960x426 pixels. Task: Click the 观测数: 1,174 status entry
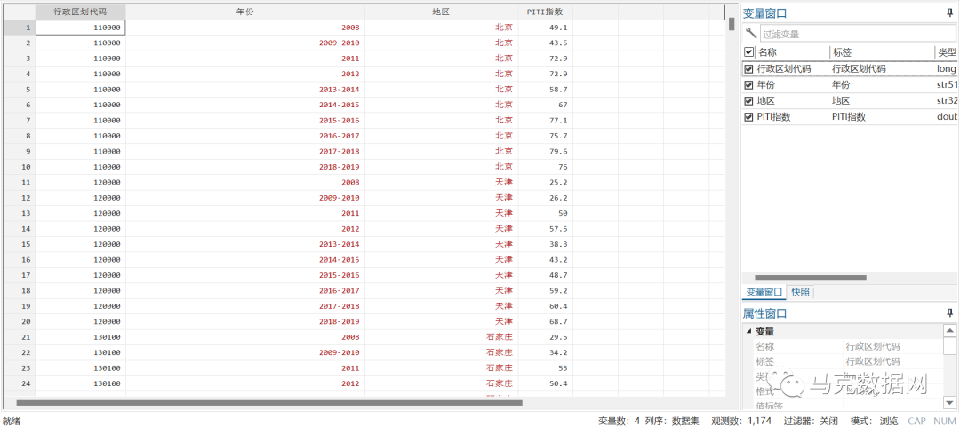click(x=741, y=421)
